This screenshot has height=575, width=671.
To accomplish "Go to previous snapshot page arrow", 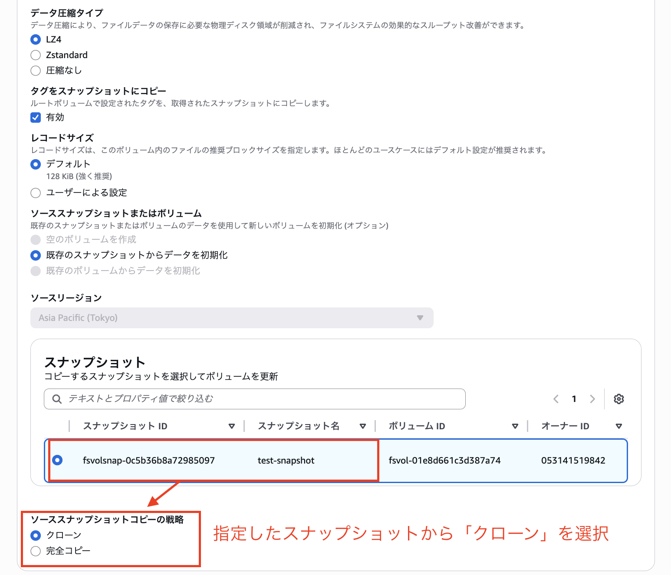I will [x=556, y=399].
